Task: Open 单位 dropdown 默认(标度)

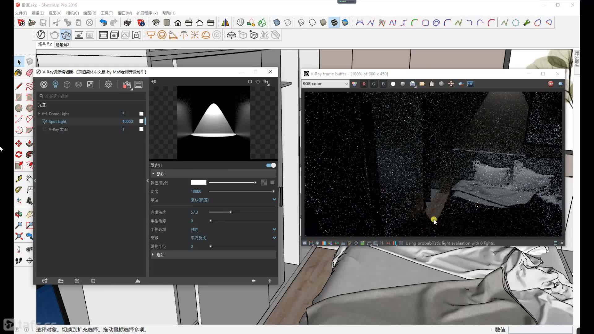Action: (233, 200)
